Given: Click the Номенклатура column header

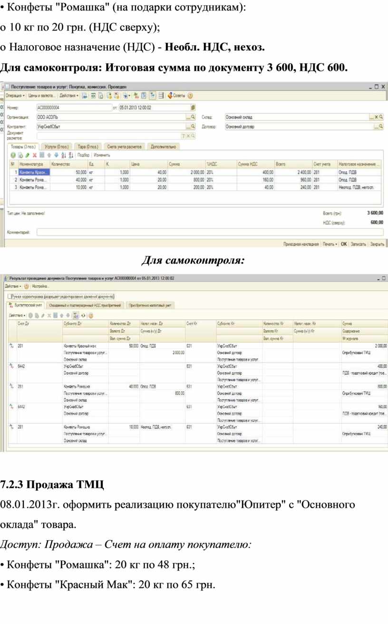Looking at the screenshot, I should click(33, 164).
